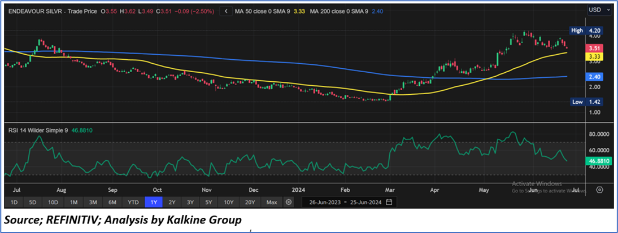Select the 1D time range

[14, 203]
